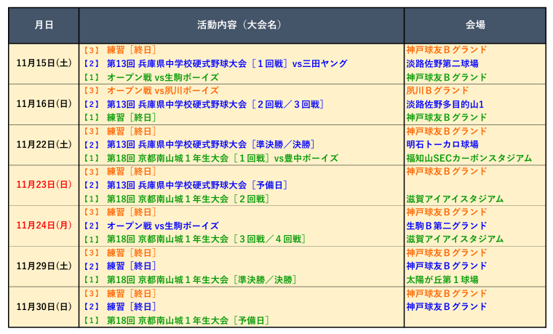Image resolution: width=553 pixels, height=334 pixels.
Task: Click the 生駒Ｂ第二グランド venue
Action: coord(446,226)
